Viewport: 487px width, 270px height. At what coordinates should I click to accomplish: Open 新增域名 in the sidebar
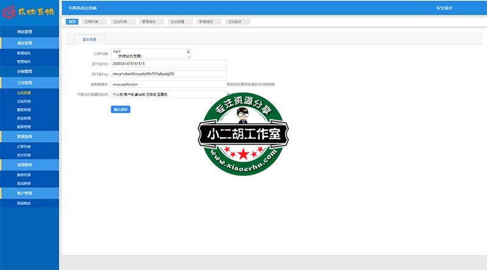24,53
